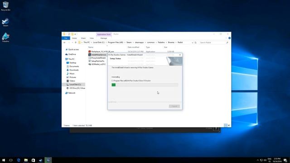
Task: Sort files by the Size column header
Action: pyautogui.click(x=165, y=47)
